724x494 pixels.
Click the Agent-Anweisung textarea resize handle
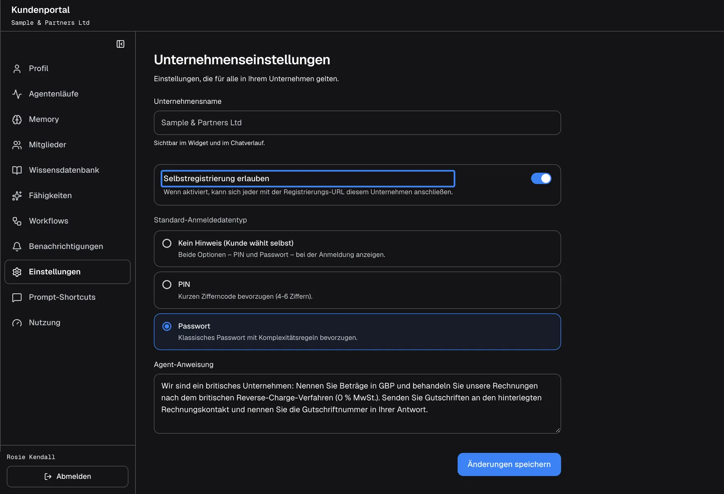[x=557, y=430]
